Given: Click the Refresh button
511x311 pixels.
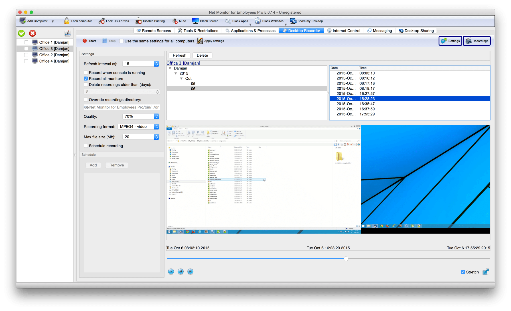Looking at the screenshot, I should 179,55.
